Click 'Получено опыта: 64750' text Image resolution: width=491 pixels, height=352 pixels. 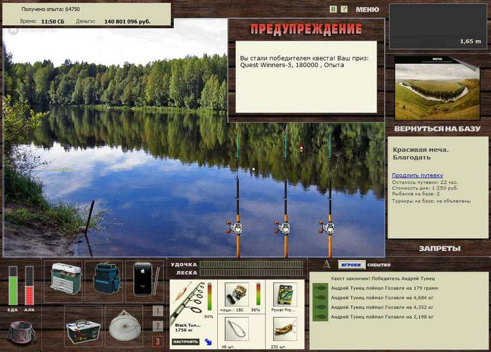click(50, 9)
